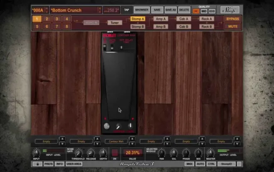Click the VOL knob of selected module
The image size is (274, 172).
[174, 153]
